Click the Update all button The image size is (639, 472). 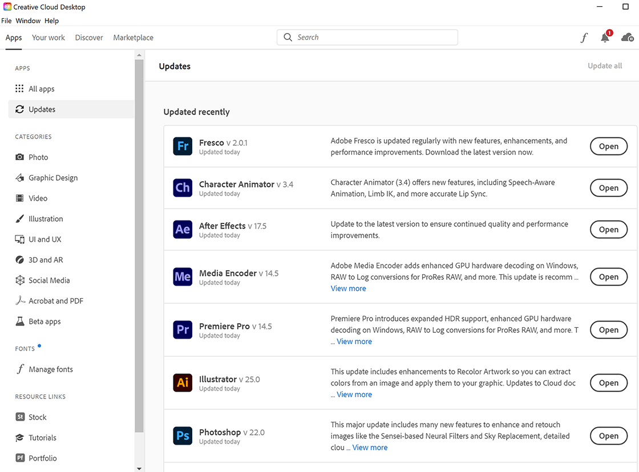tap(605, 66)
